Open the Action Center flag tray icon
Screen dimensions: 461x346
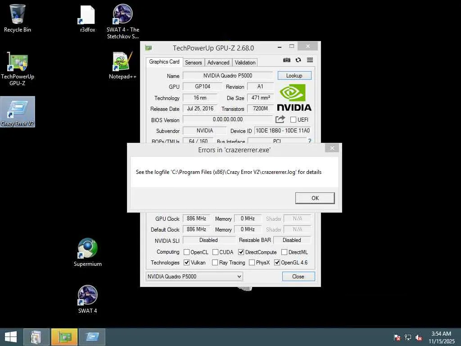point(397,337)
